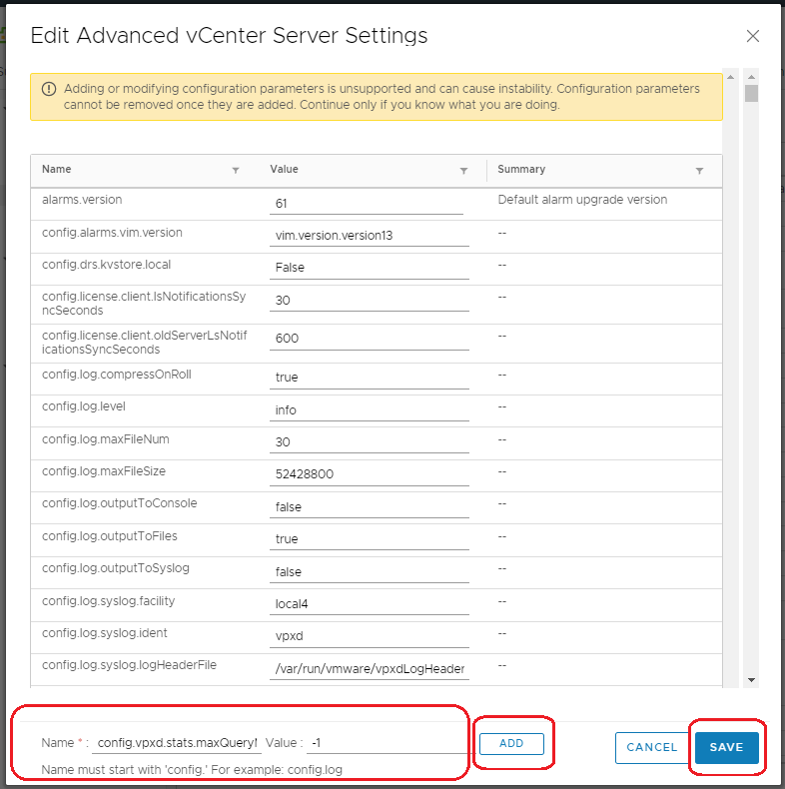The image size is (785, 789).
Task: Edit the oldServerLsNotificationsSyncSeconds value of 600
Action: [370, 339]
